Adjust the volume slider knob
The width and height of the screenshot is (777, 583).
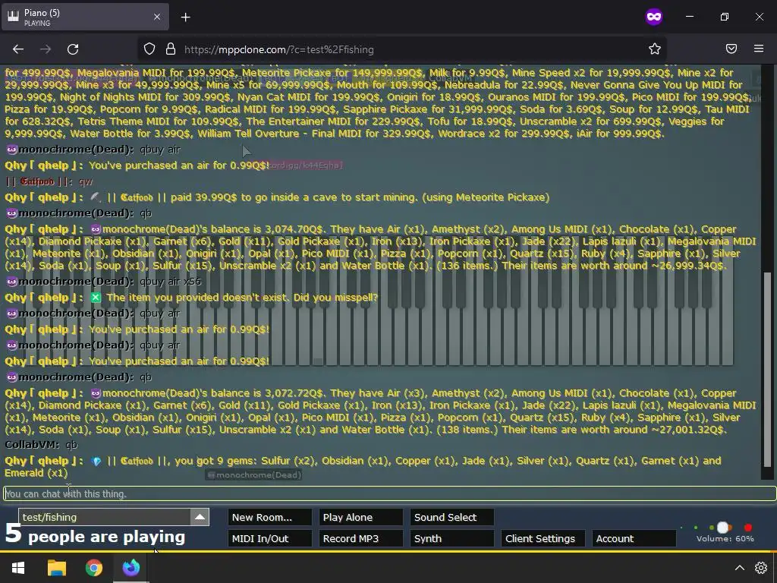click(722, 528)
